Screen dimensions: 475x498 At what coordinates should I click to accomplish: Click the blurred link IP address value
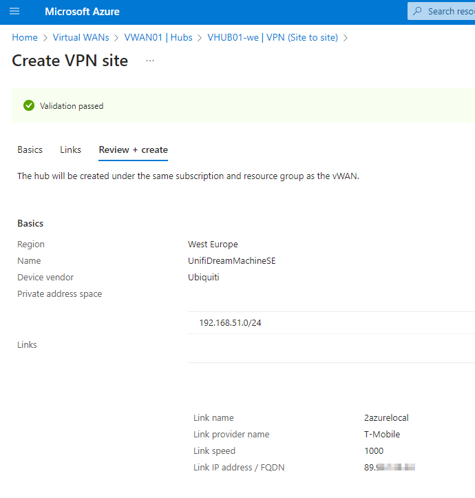click(390, 467)
